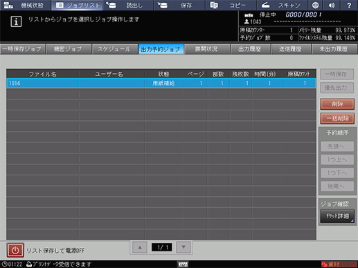Viewport: 358px width, 268px height.
Task: Click the red power-off icon button
Action: (15, 250)
